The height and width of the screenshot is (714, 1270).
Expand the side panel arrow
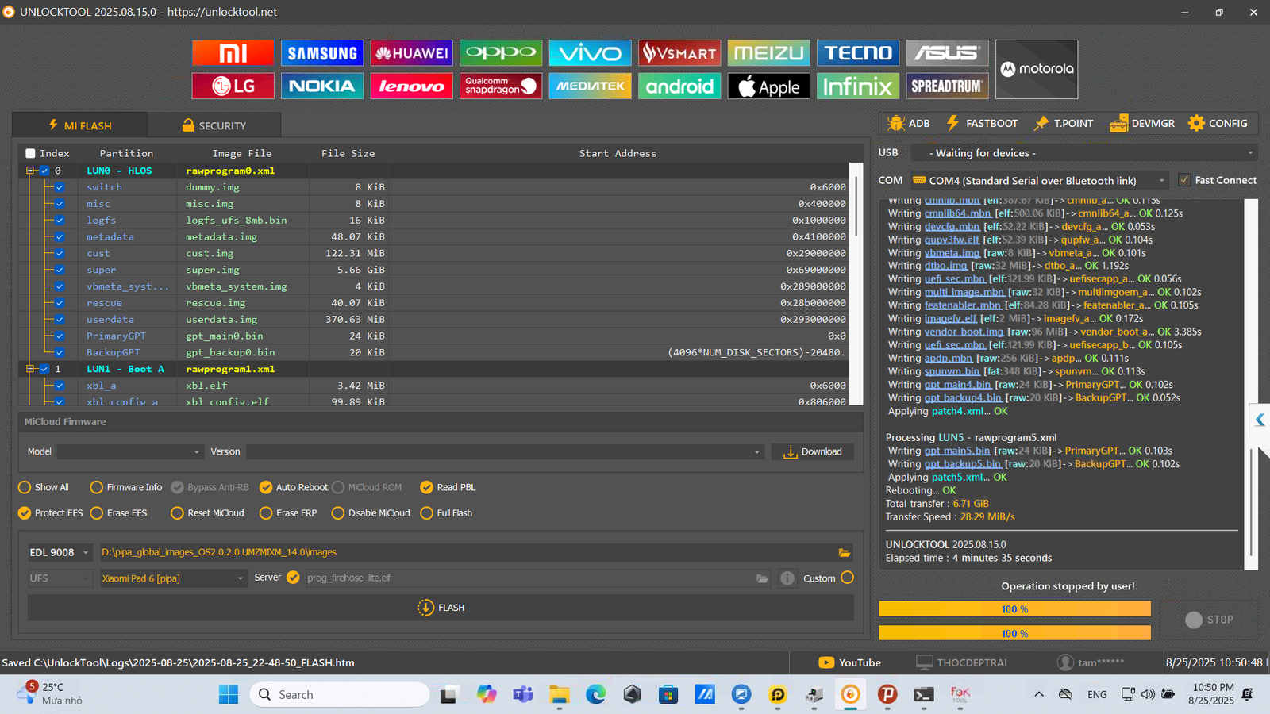coord(1260,420)
